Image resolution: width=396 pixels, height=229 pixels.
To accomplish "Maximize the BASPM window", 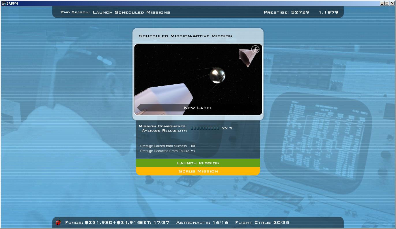I will 387,3.
